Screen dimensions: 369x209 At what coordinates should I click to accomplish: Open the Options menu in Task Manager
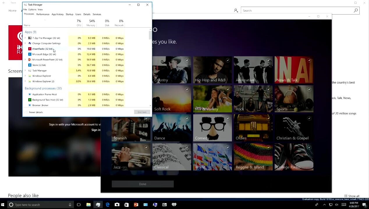coord(32,10)
